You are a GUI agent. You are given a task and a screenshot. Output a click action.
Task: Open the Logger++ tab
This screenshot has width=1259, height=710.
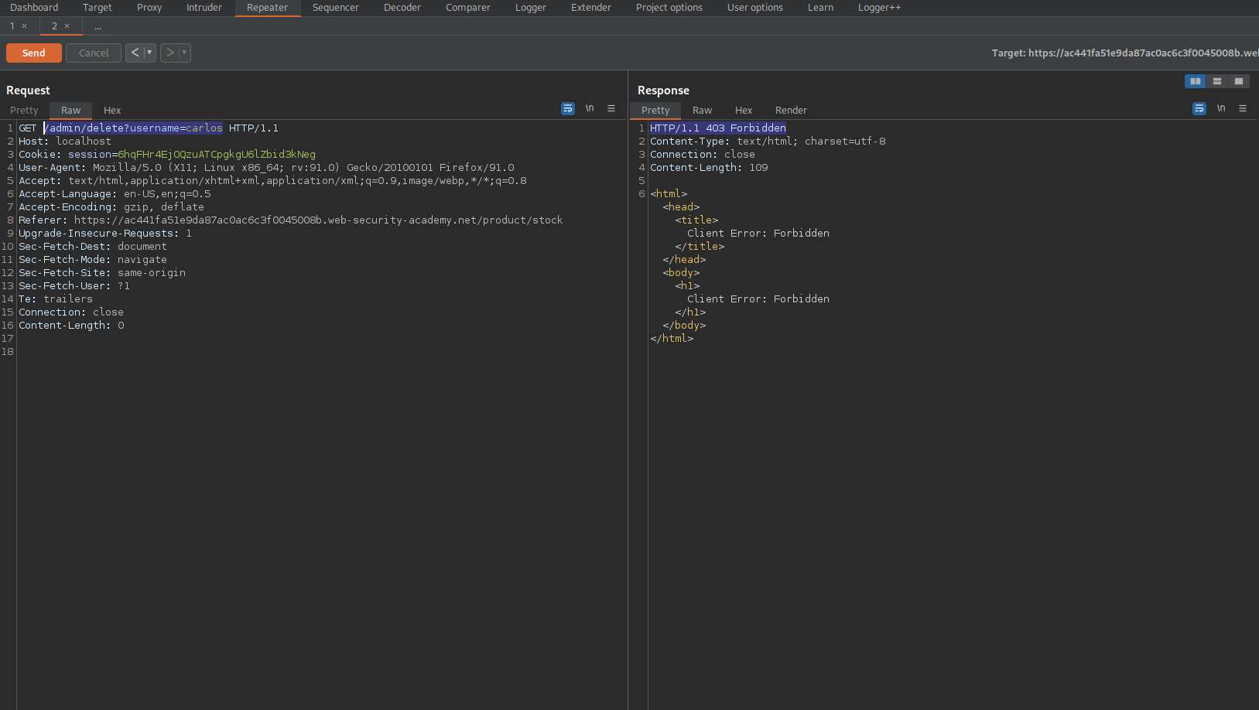coord(880,8)
